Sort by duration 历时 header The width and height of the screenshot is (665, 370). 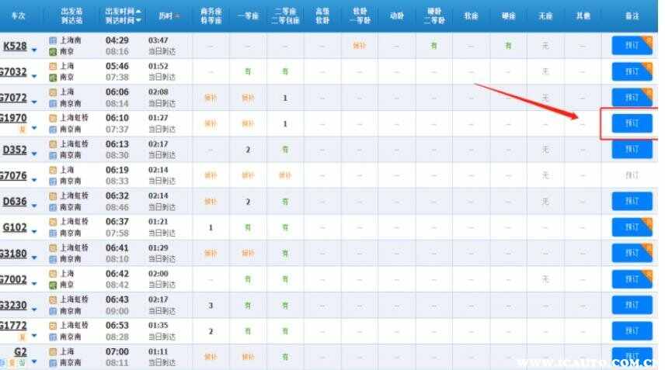[169, 16]
